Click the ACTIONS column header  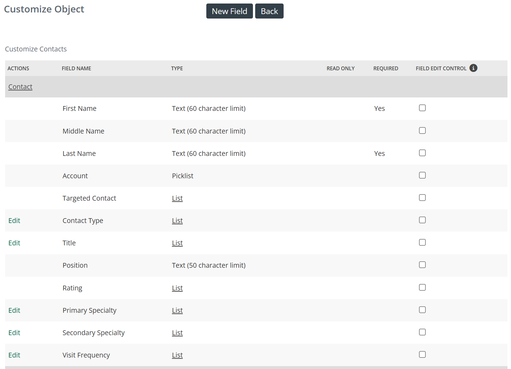[19, 68]
